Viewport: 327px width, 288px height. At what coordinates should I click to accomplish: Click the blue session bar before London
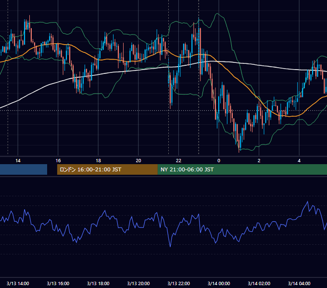click(x=24, y=169)
